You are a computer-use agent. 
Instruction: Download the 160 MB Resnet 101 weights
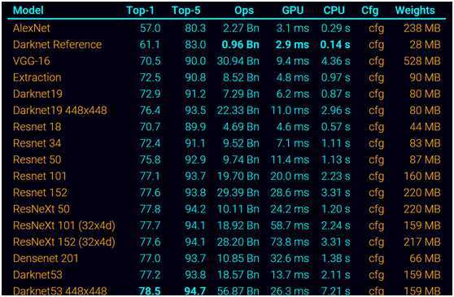(422, 177)
